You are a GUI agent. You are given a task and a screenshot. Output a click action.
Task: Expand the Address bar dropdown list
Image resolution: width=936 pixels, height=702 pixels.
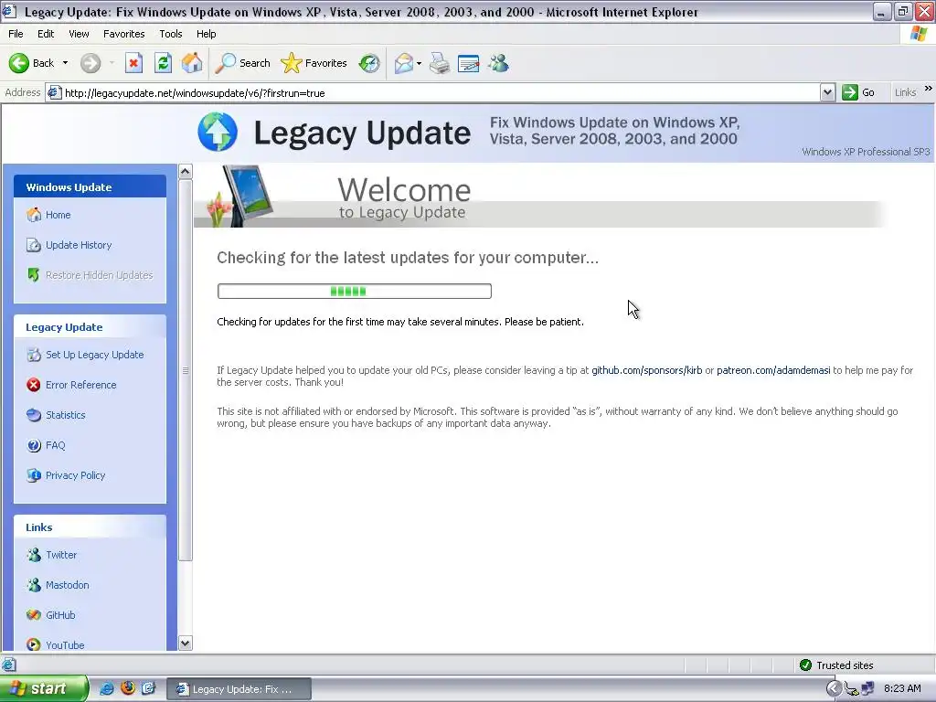[827, 92]
